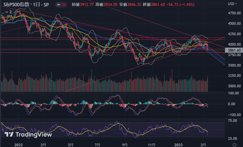Click red badge with wavy approx symbol
The height and width of the screenshot is (147, 243).
click(x=64, y=5)
